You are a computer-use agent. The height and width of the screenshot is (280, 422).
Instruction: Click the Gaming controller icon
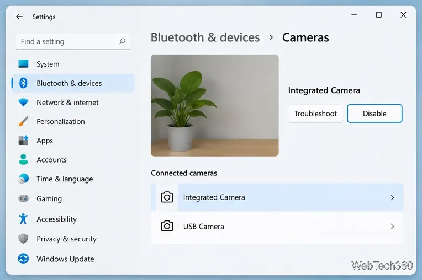pos(23,198)
